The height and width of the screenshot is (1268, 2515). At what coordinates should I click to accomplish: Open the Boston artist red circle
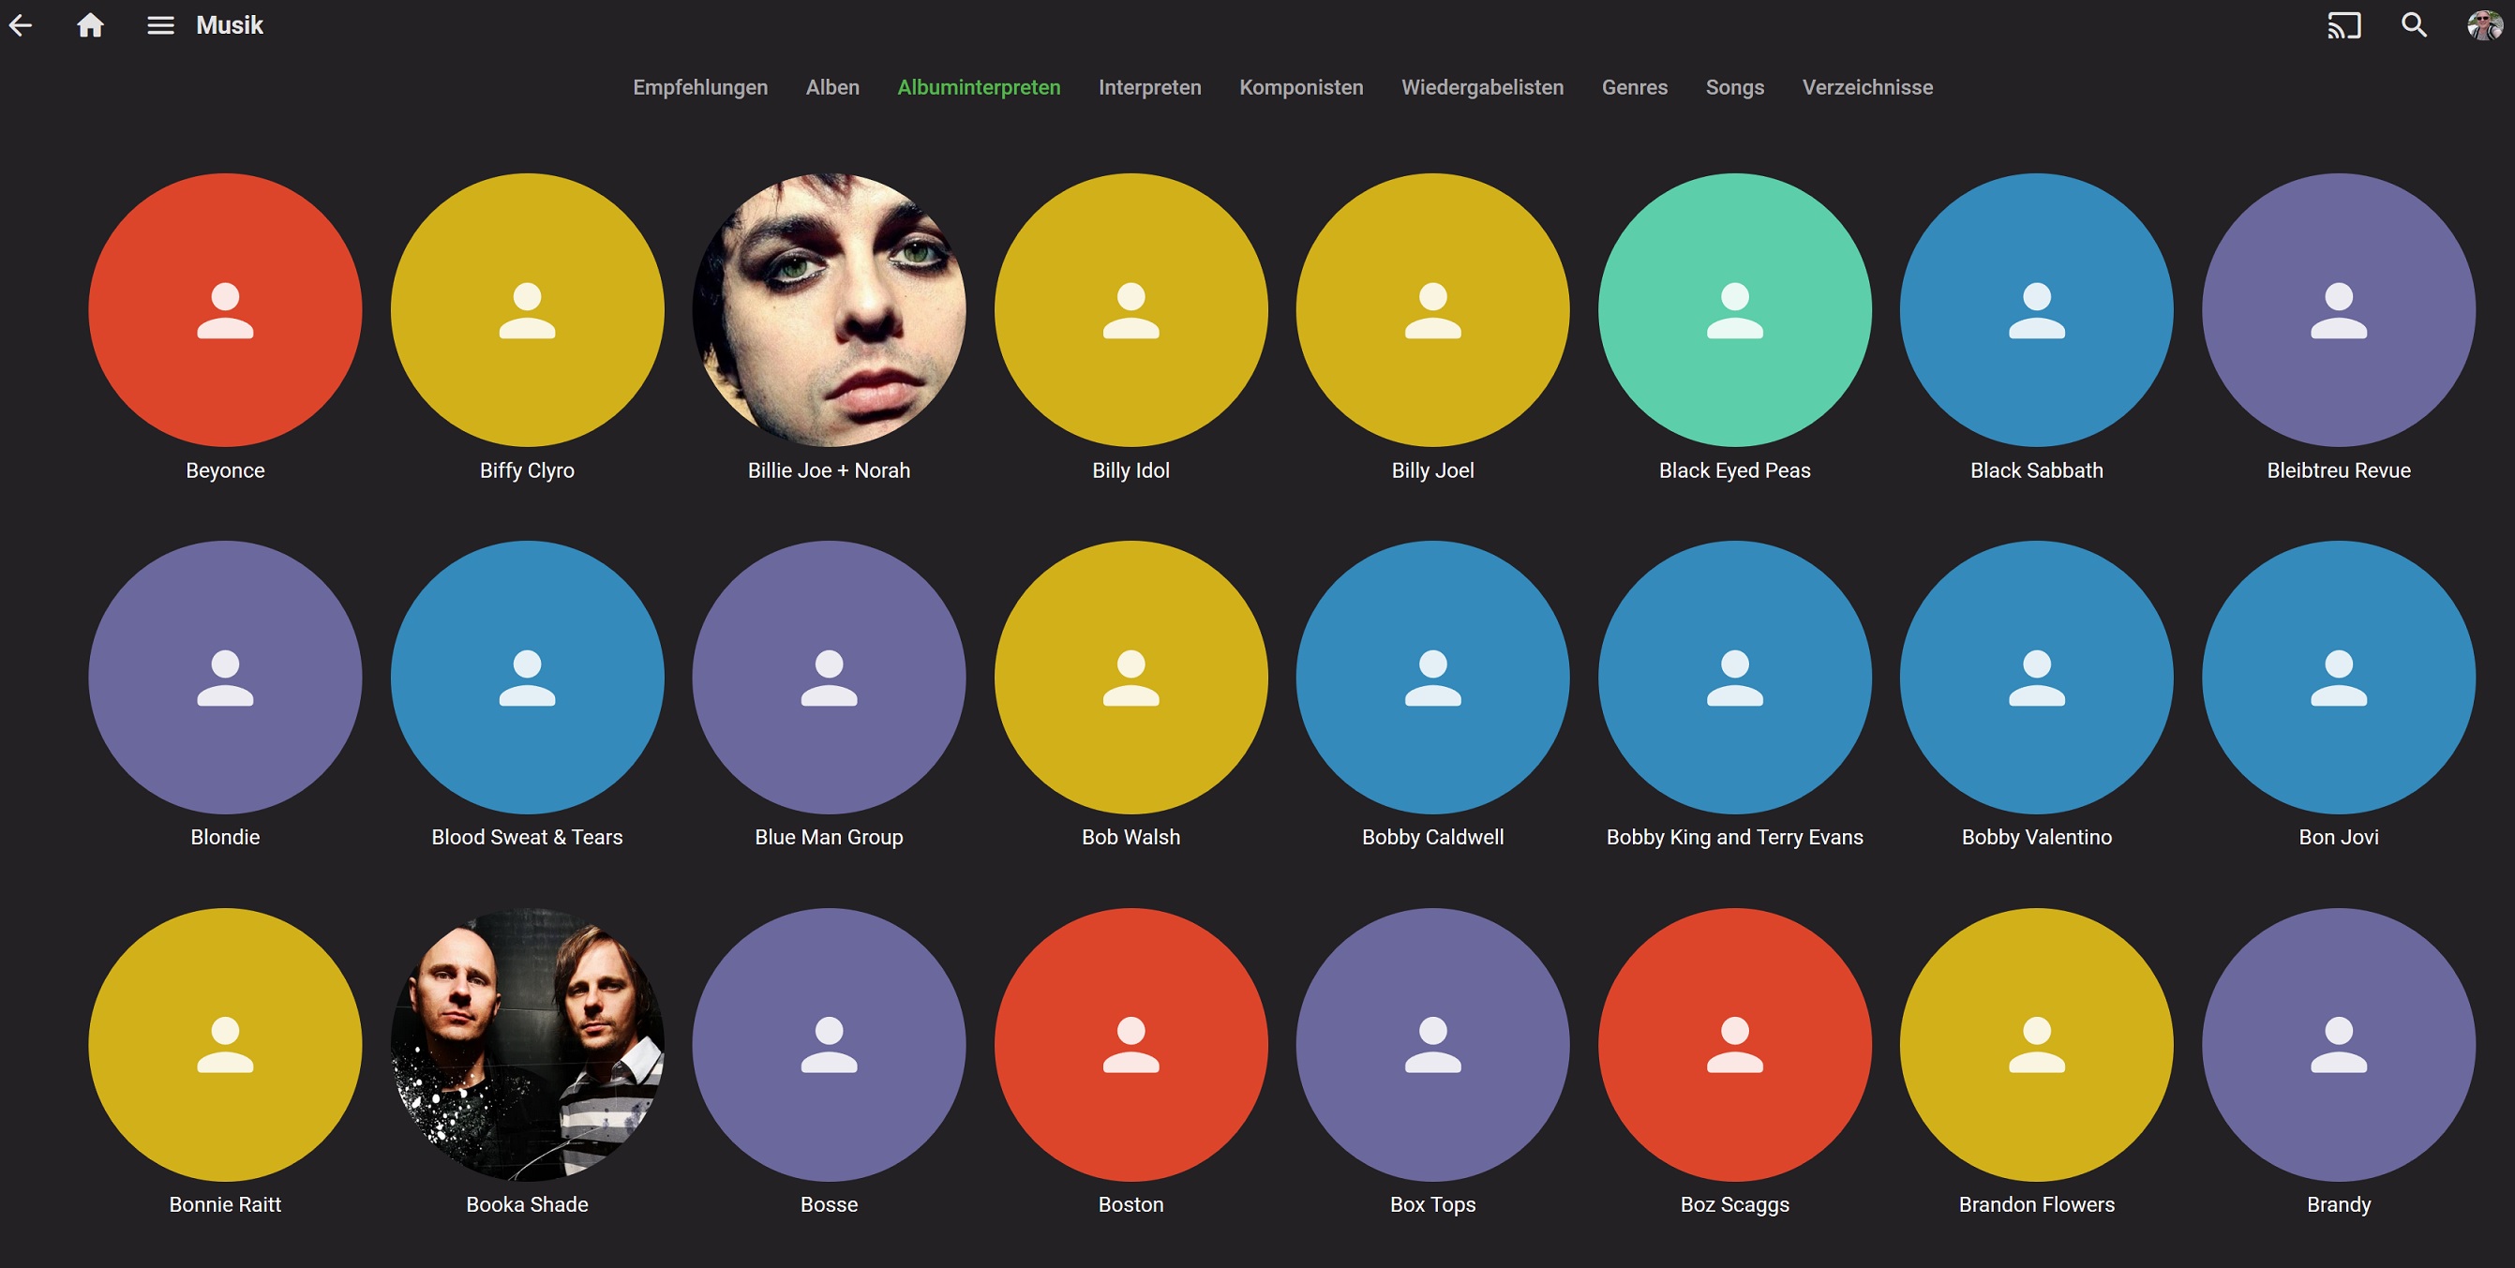pyautogui.click(x=1130, y=1044)
